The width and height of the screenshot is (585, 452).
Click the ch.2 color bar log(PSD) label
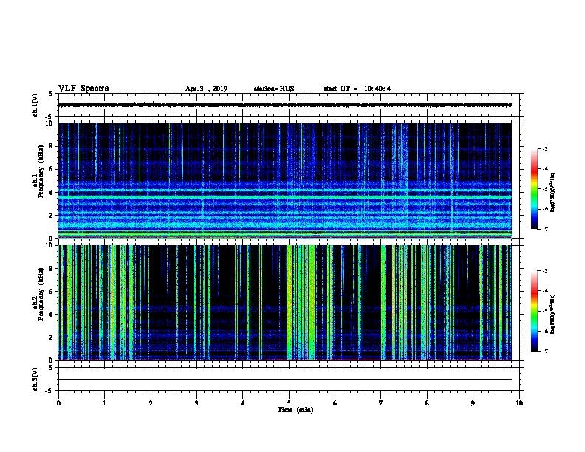(552, 314)
